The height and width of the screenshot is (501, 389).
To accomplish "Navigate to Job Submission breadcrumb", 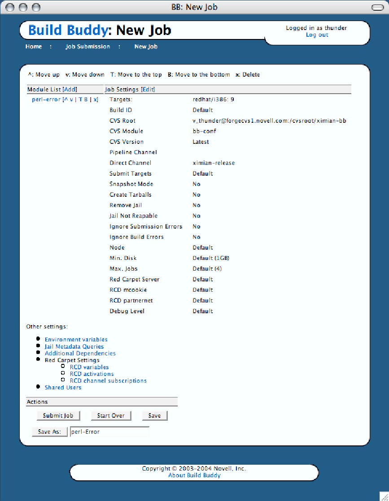I will (87, 47).
